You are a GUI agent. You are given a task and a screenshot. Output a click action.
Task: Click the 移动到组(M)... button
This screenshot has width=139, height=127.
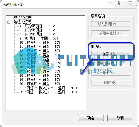111,24
